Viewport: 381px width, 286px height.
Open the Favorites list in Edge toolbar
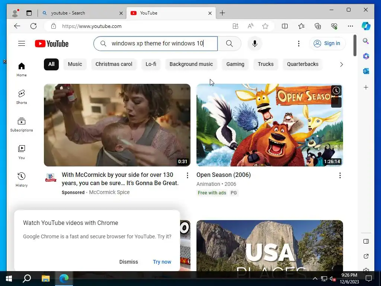pyautogui.click(x=301, y=26)
